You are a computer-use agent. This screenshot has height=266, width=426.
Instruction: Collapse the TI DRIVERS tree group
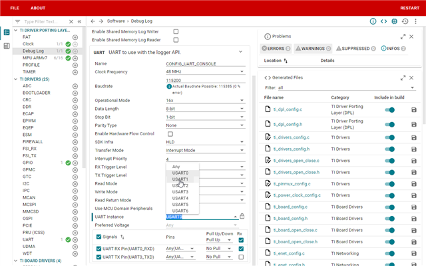15,79
